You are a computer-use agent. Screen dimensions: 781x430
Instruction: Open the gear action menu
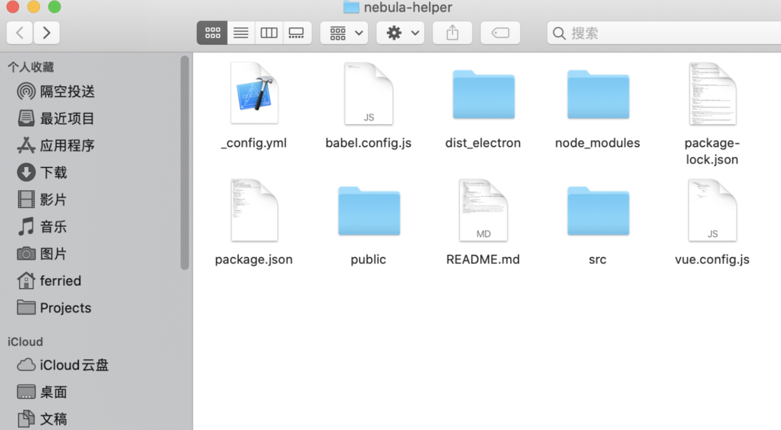tap(401, 33)
